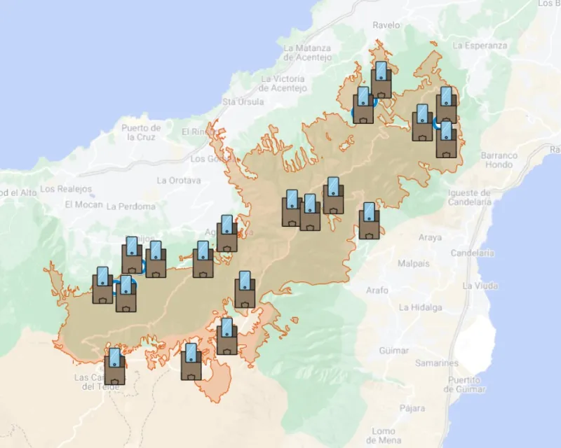This screenshot has height=448, width=561.
Task: Select the marker partially covering the Aguamansa label
Action: pos(227,234)
